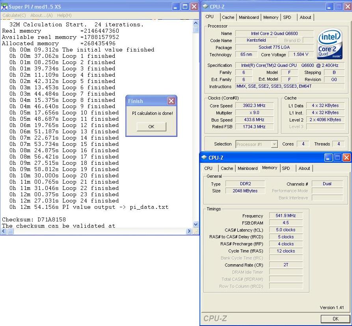Click the Checksum: D71A8158 line
The width and height of the screenshot is (352, 326).
pos(34,219)
